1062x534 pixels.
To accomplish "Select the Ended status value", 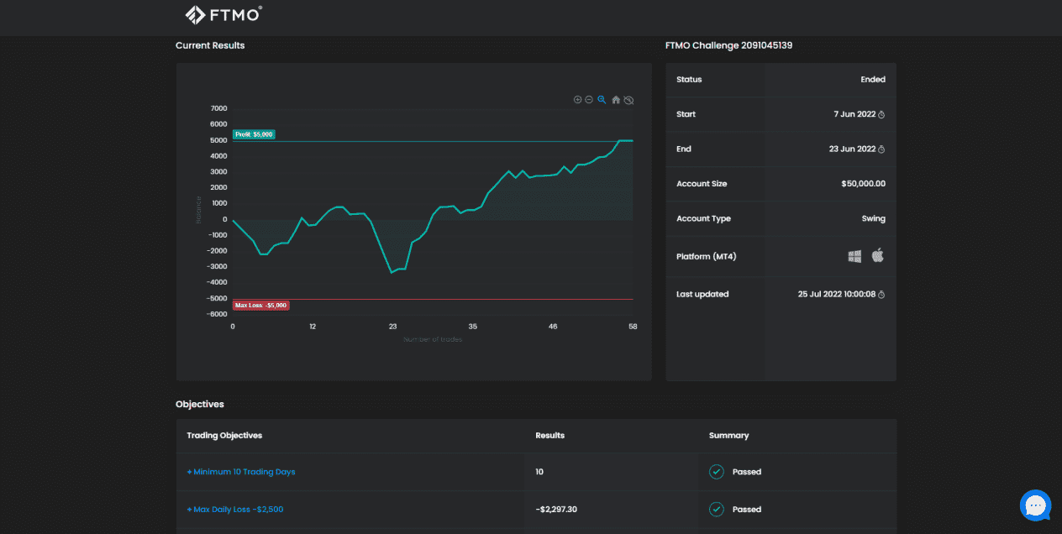I will click(873, 80).
